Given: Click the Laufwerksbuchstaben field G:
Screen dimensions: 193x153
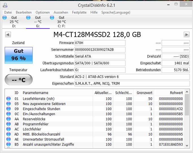Looking at the screenshot, I should point(100,70).
